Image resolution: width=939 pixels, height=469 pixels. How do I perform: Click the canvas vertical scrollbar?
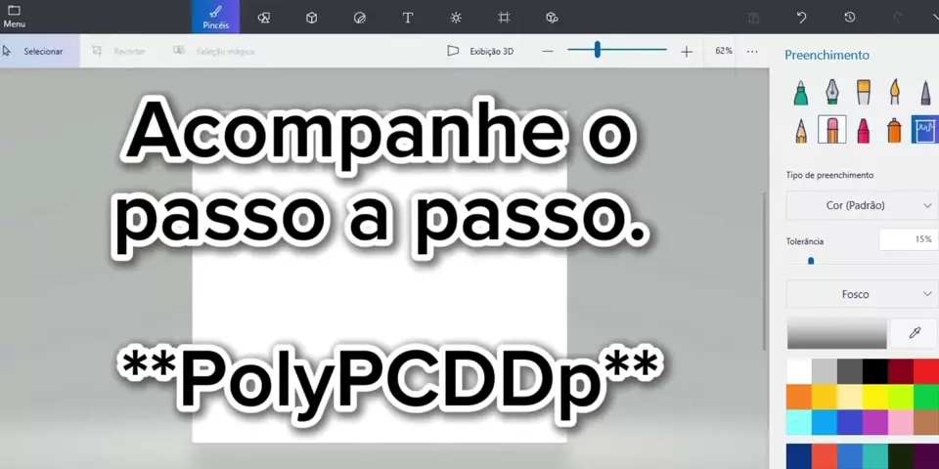pyautogui.click(x=763, y=271)
